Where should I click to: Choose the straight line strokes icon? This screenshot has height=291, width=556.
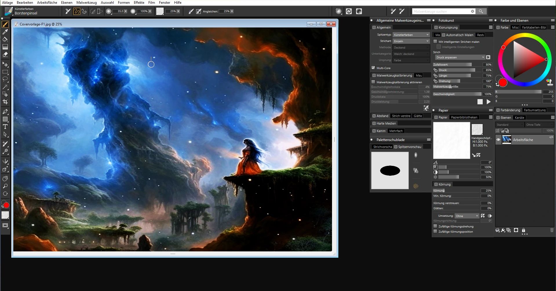(84, 11)
